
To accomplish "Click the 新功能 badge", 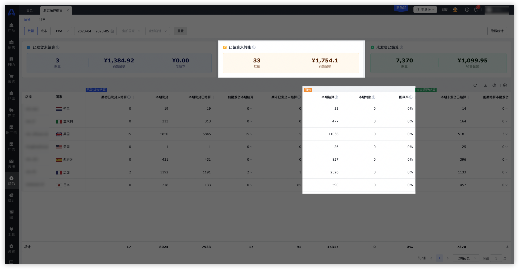I will point(401,8).
